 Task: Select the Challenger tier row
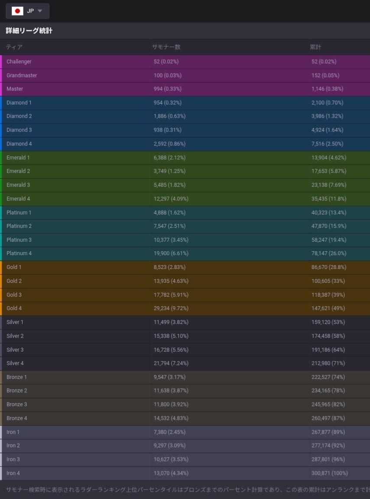click(x=185, y=62)
